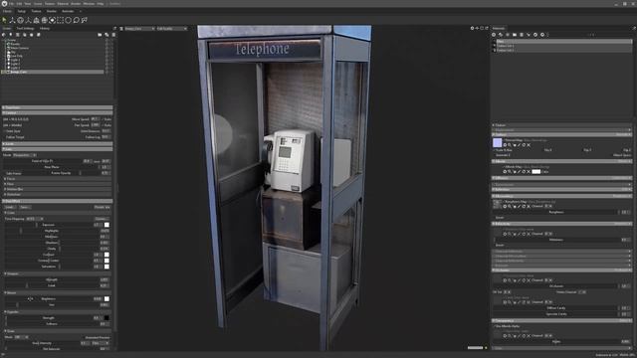
Task: Collapse the Vignette section
Action: click(x=58, y=311)
